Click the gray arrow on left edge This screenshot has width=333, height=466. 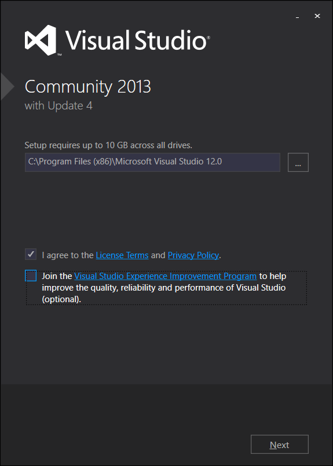pos(8,86)
